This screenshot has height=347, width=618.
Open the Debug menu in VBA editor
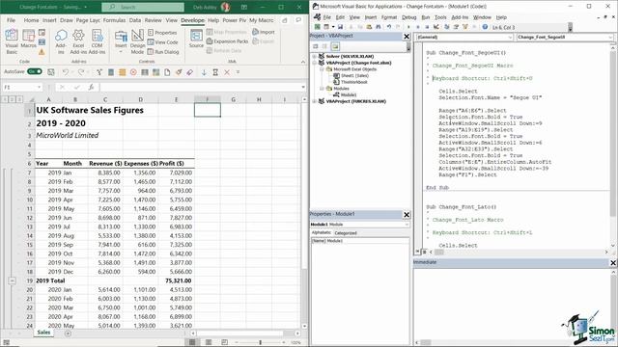tap(409, 17)
